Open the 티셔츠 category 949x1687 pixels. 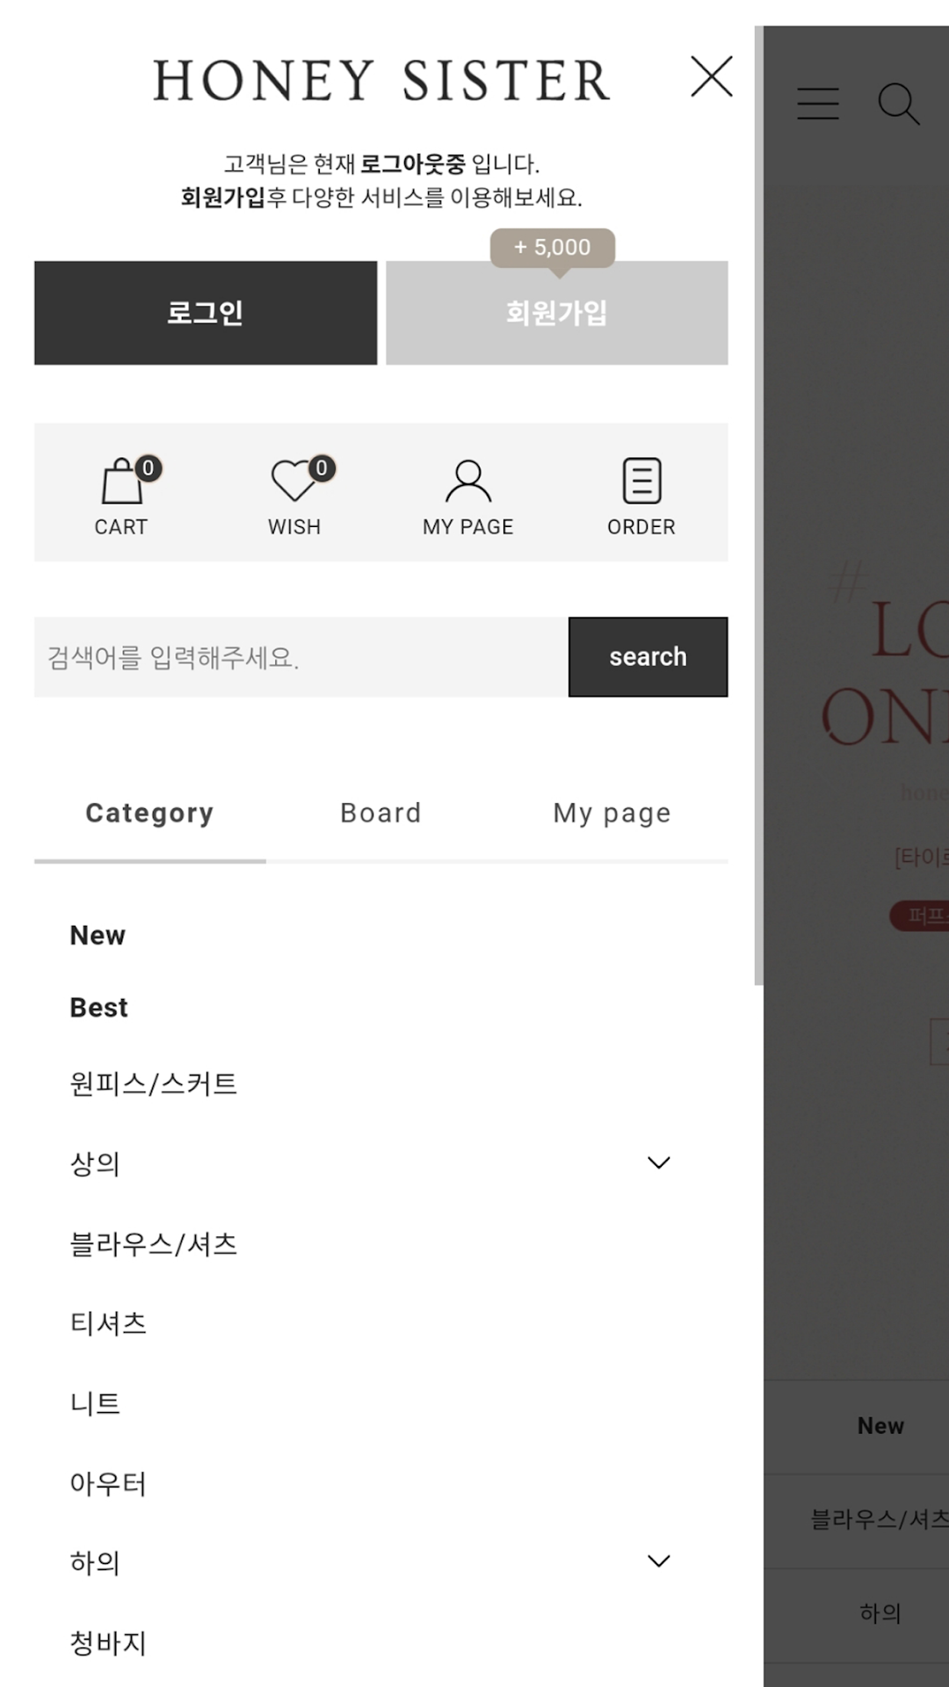tap(108, 1324)
